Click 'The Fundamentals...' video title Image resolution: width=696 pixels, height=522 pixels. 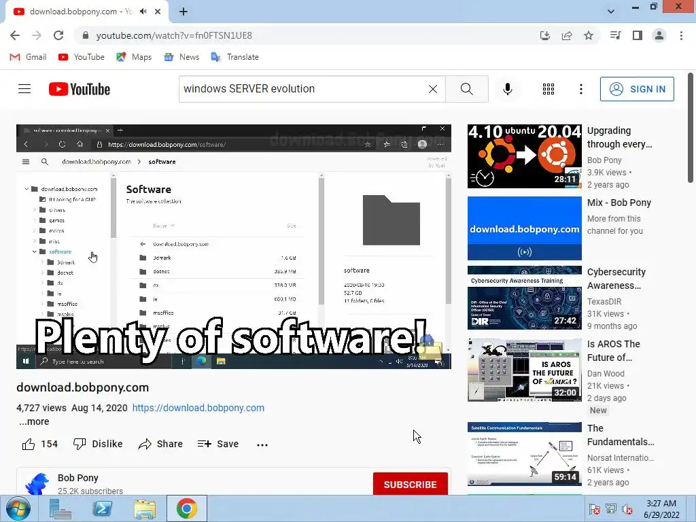pyautogui.click(x=621, y=435)
